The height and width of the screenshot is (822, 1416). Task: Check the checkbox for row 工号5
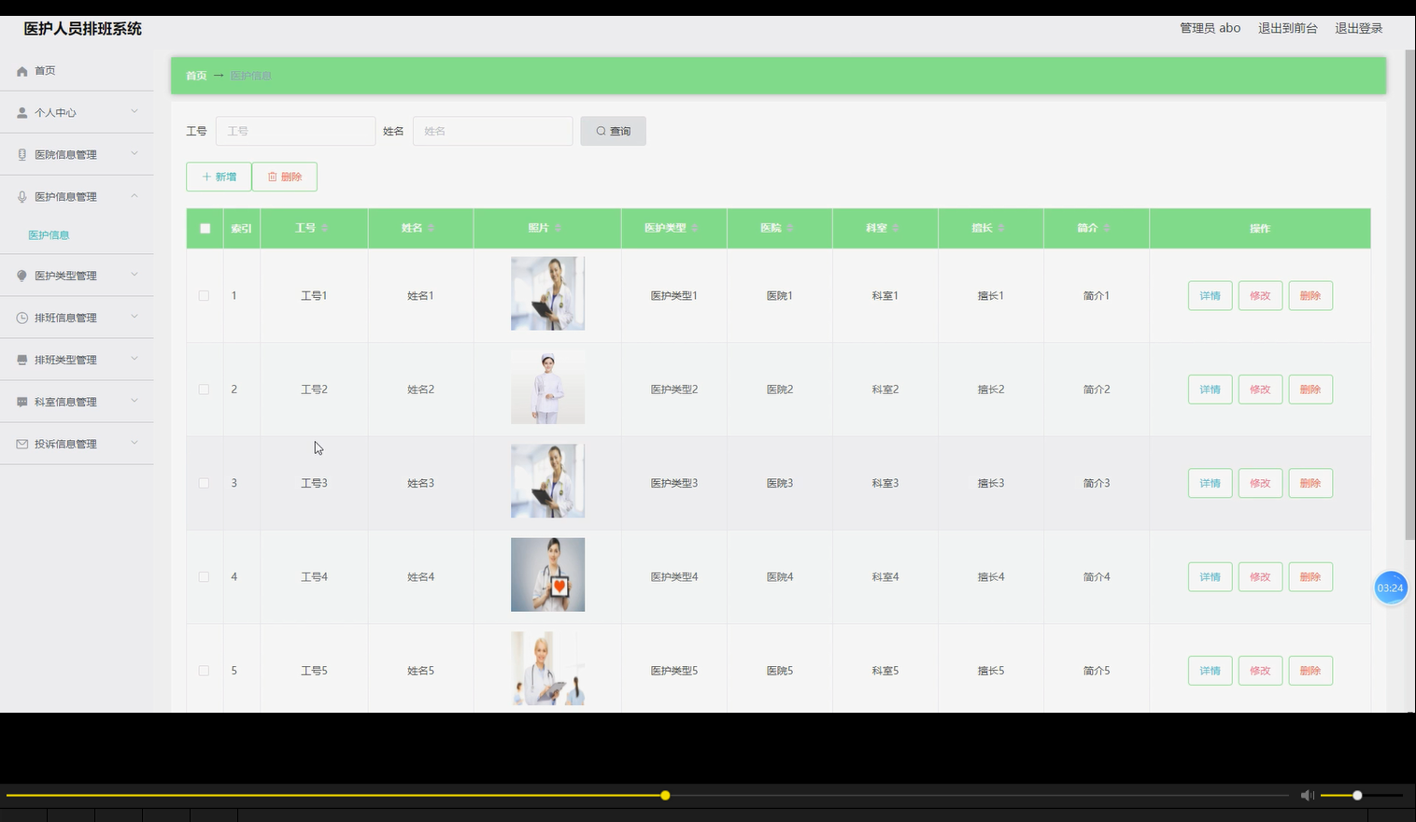click(204, 671)
